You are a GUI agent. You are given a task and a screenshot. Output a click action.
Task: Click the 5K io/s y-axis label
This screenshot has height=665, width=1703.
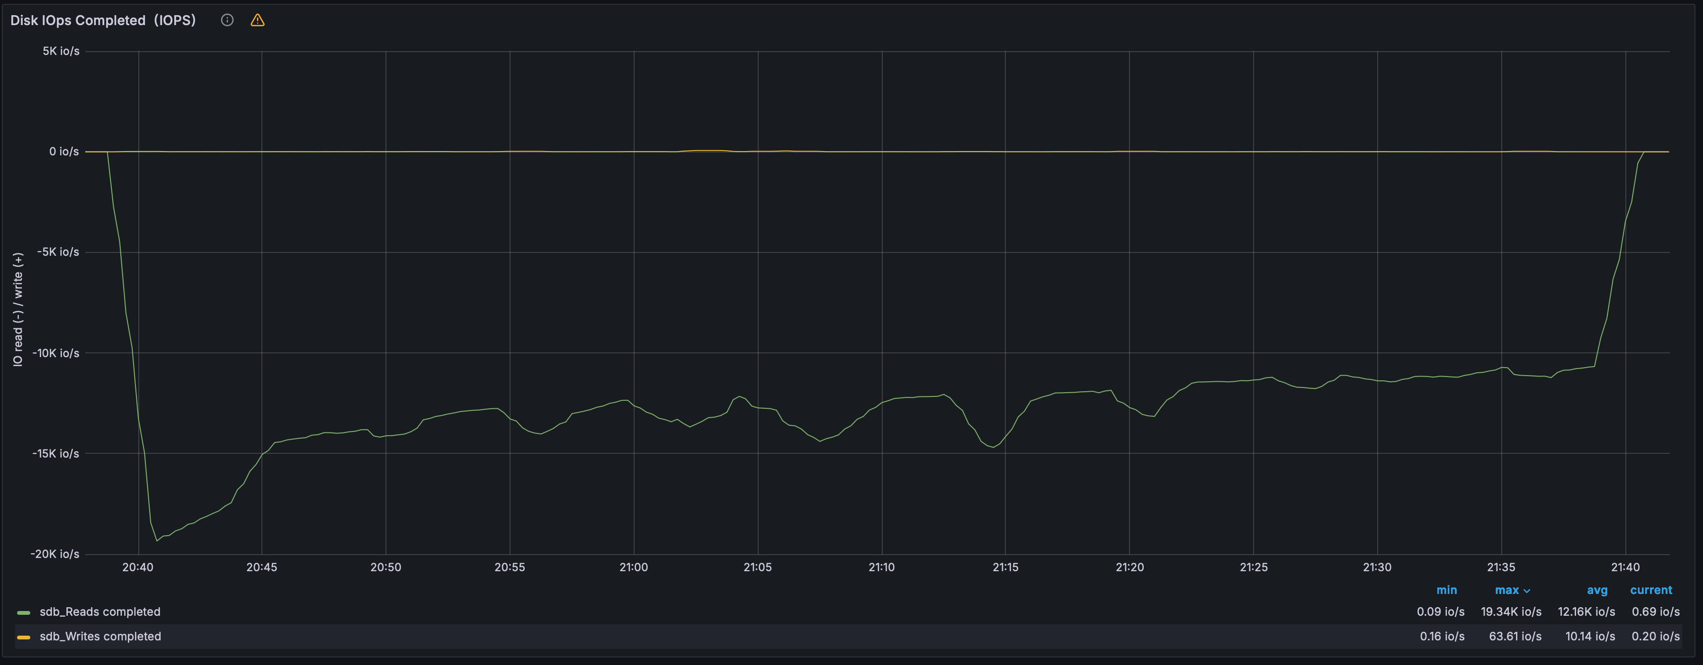pos(61,51)
